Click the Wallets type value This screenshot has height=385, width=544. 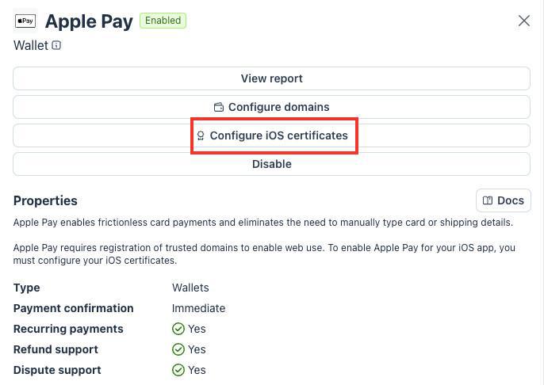pyautogui.click(x=190, y=288)
